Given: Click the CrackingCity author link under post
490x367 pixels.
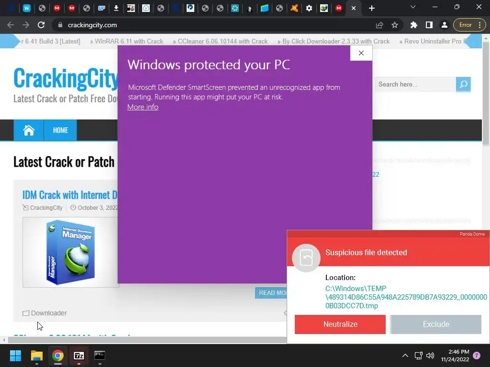Looking at the screenshot, I should [46, 208].
